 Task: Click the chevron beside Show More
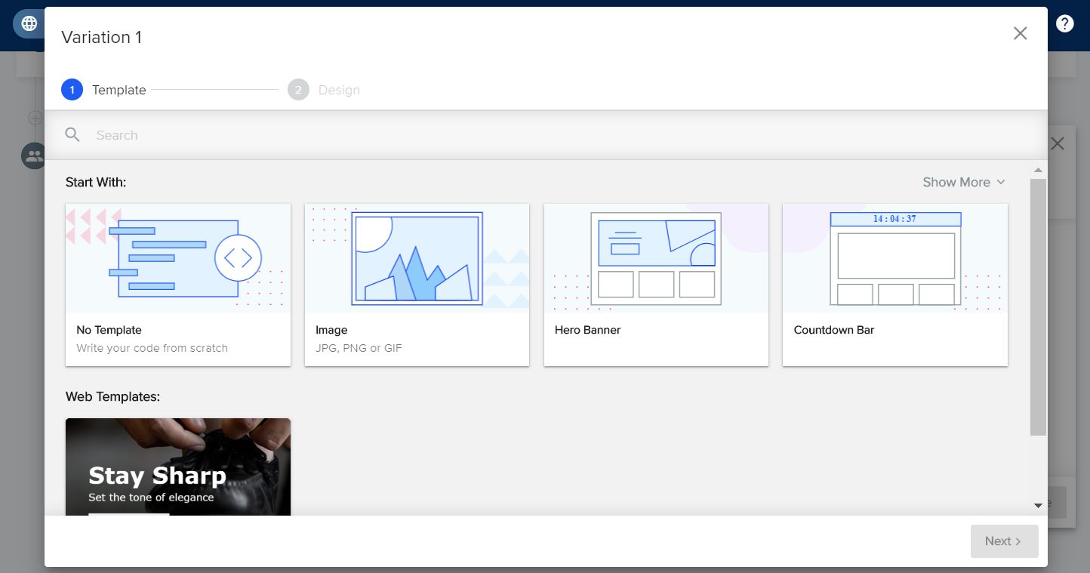[1002, 182]
